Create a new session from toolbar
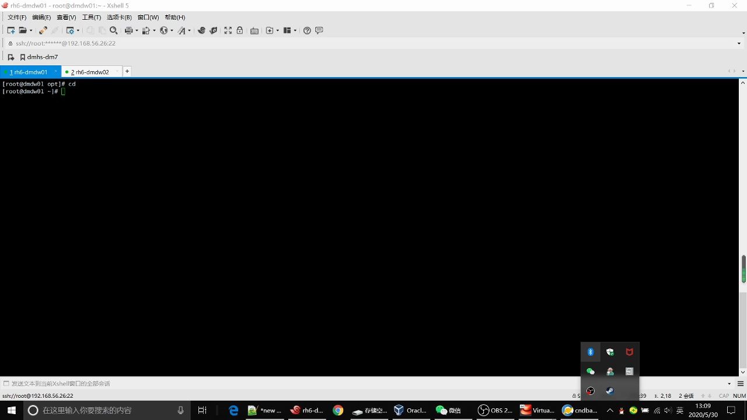 click(11, 30)
